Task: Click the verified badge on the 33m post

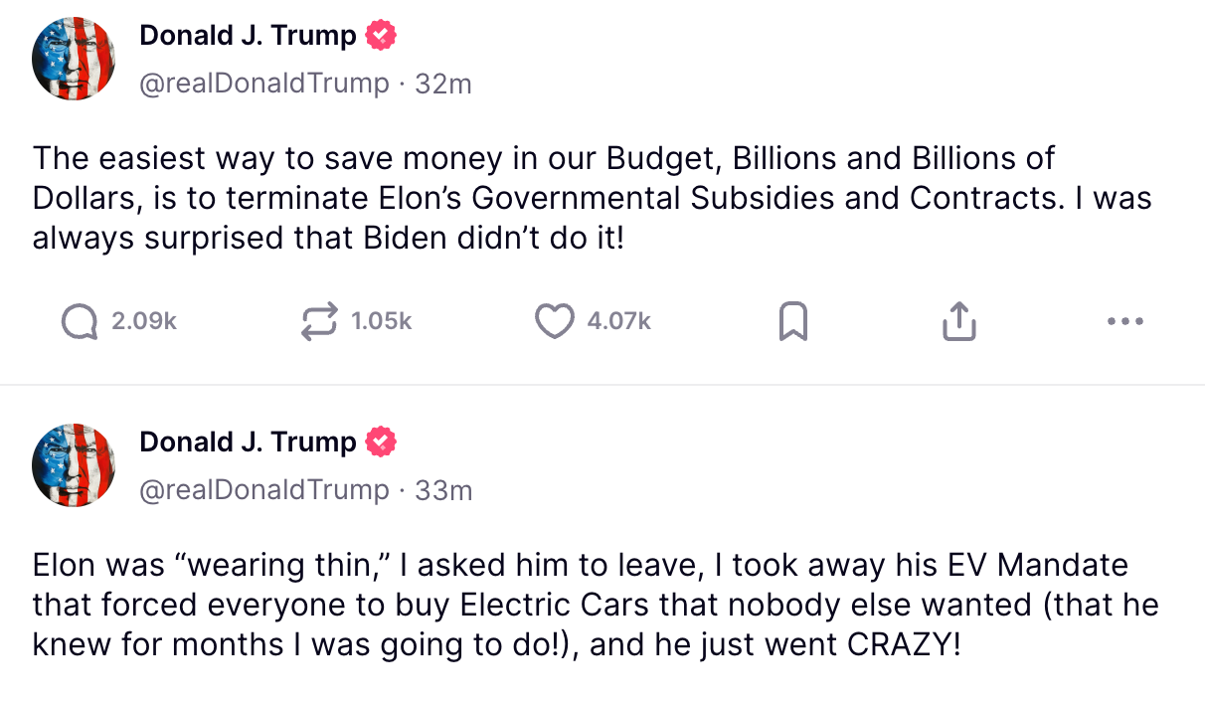Action: [x=381, y=441]
